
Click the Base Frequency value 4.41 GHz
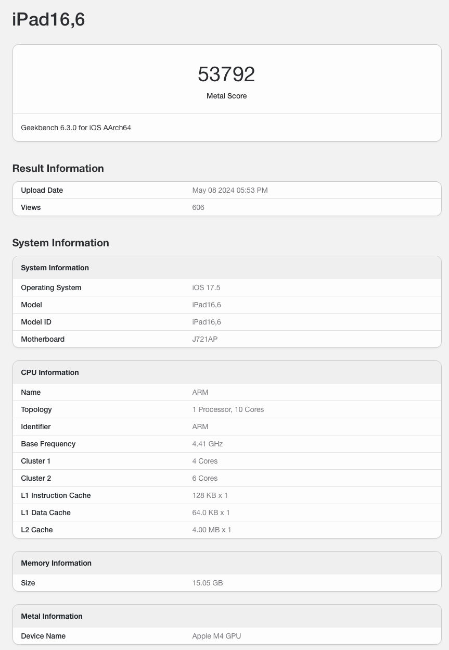point(208,444)
